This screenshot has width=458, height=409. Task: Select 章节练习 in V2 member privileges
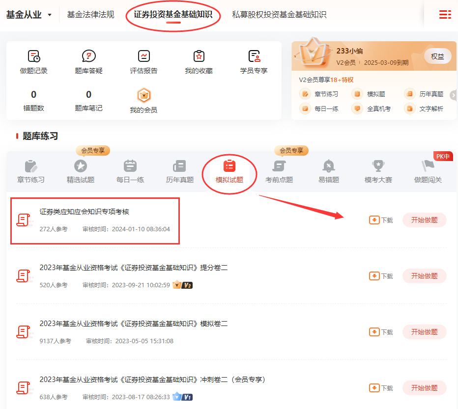[319, 94]
